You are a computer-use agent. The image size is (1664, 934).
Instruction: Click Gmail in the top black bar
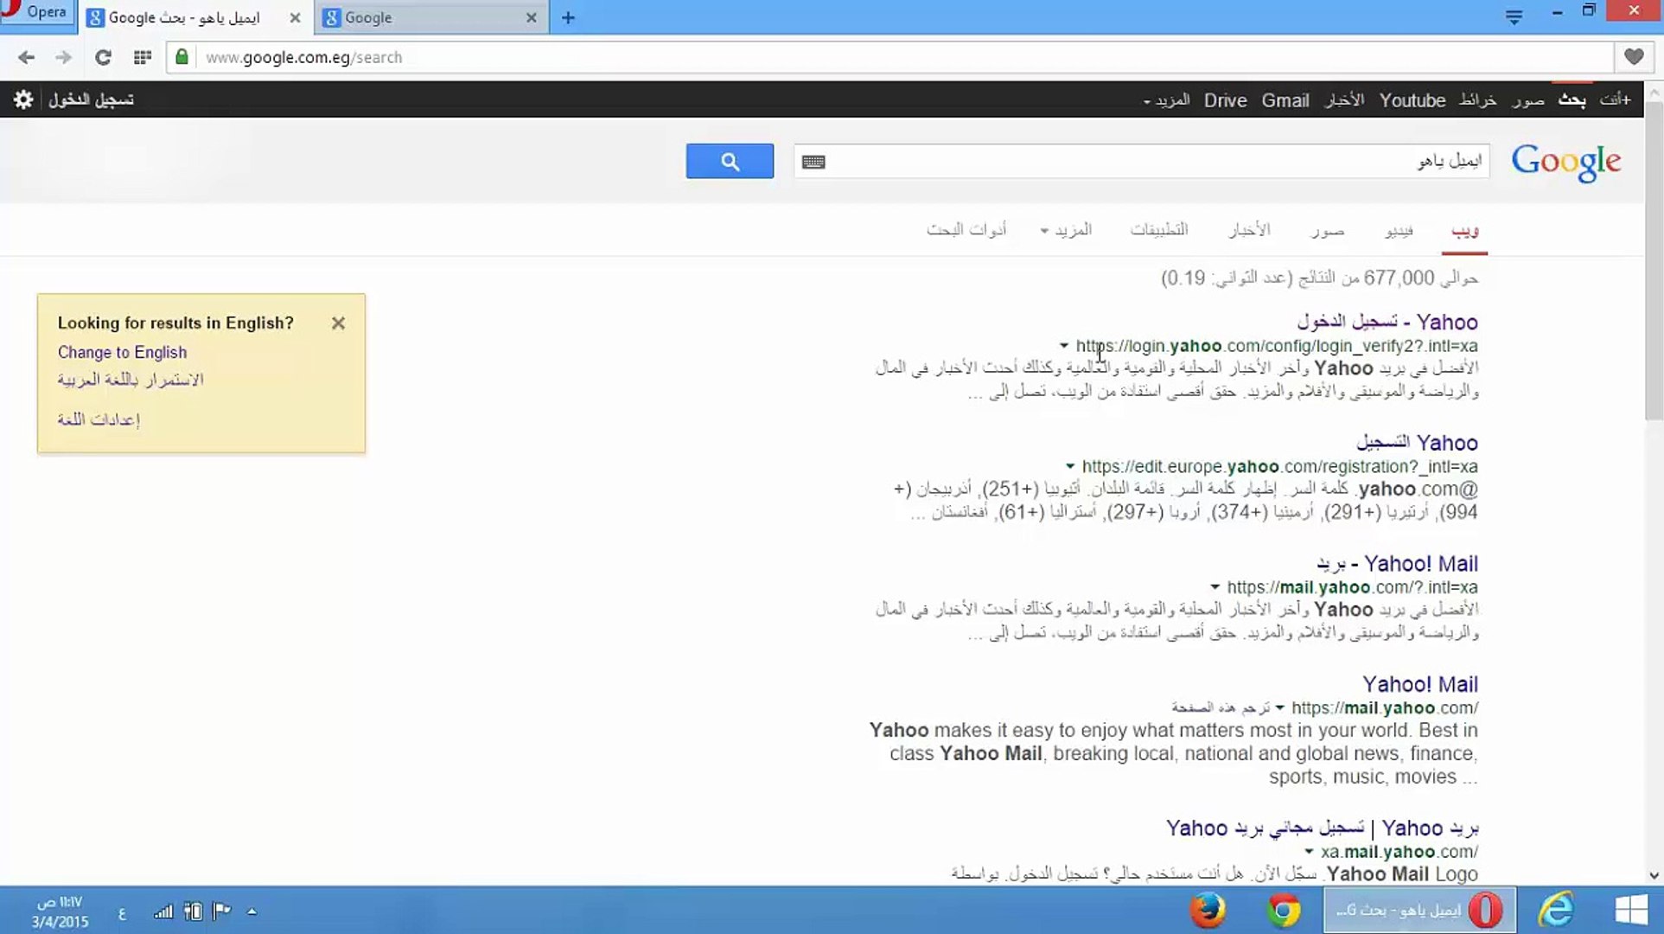pos(1285,100)
